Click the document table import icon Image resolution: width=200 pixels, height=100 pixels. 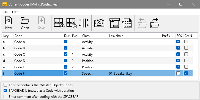pyautogui.click(x=127, y=23)
